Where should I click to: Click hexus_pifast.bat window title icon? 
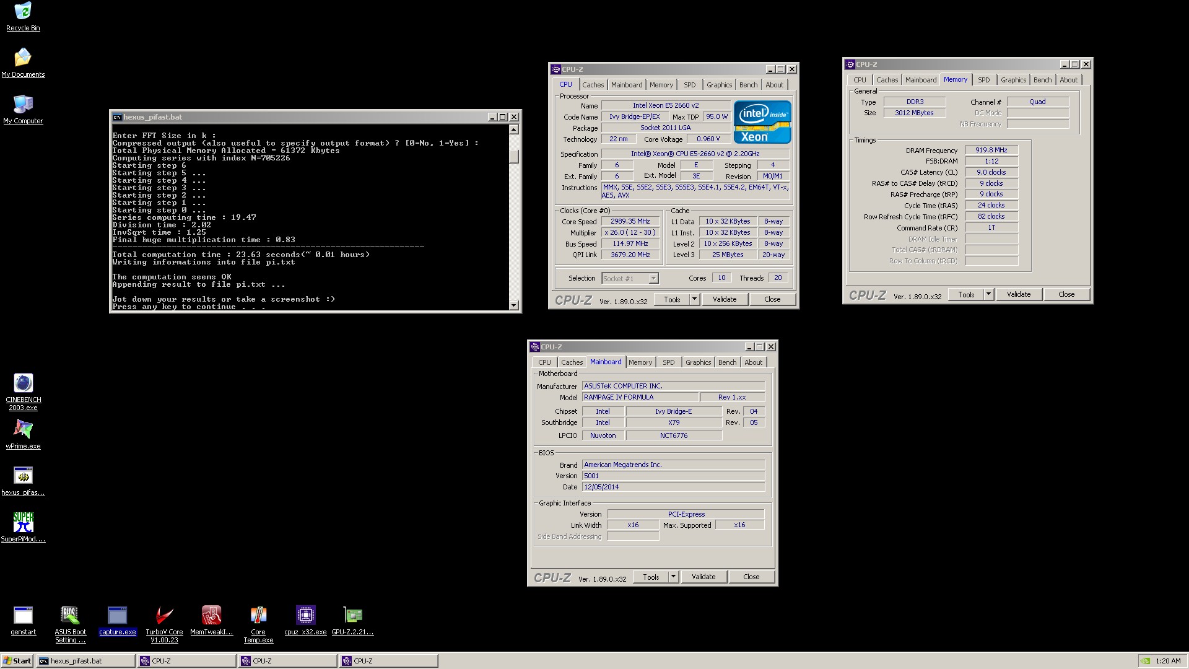[x=116, y=117]
